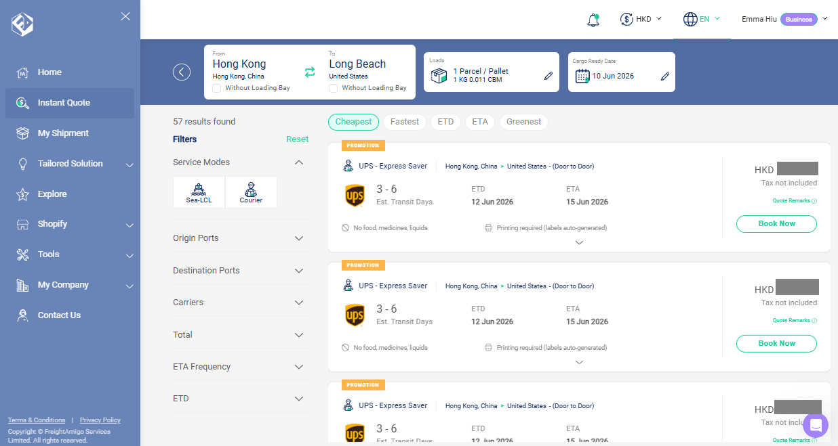Viewport: 838px width, 446px height.
Task: Sort results by Greenest
Action: (x=524, y=122)
